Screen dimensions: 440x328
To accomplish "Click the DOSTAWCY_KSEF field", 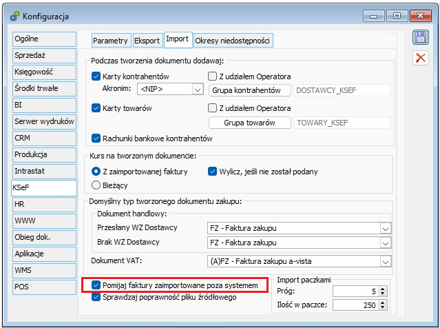I will (342, 90).
